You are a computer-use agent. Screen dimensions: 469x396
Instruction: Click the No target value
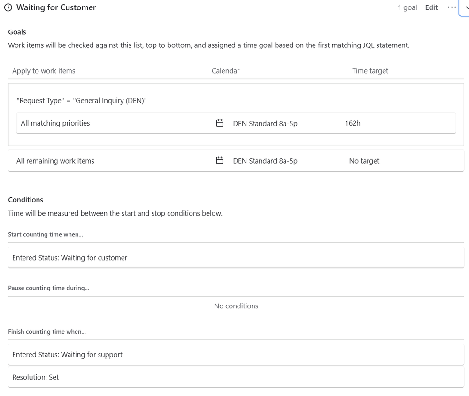tap(364, 161)
